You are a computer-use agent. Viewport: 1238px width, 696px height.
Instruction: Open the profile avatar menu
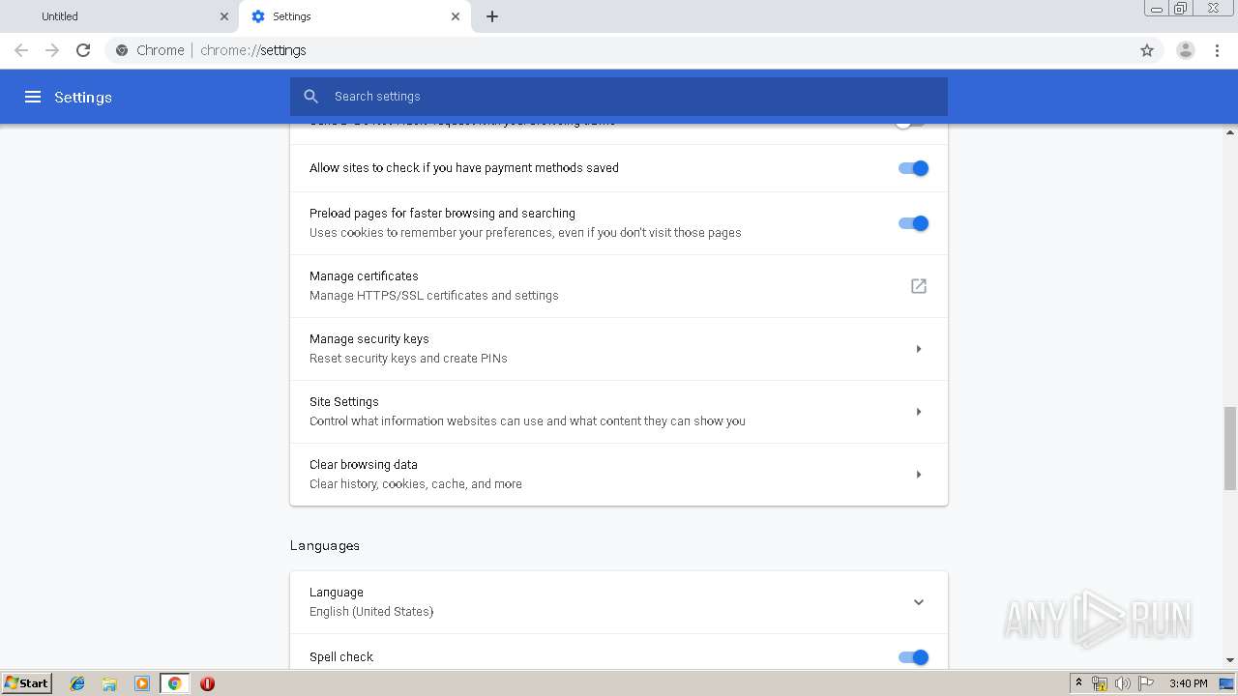(1186, 50)
